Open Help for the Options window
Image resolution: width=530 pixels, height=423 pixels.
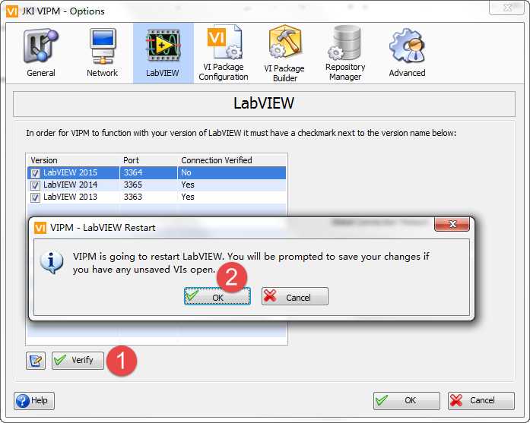coord(34,401)
